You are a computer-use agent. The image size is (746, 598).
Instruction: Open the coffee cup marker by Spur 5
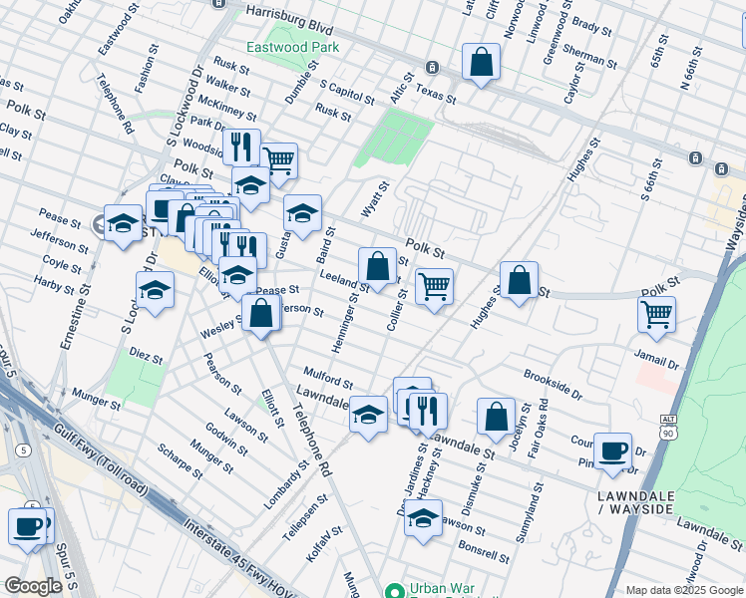27,526
